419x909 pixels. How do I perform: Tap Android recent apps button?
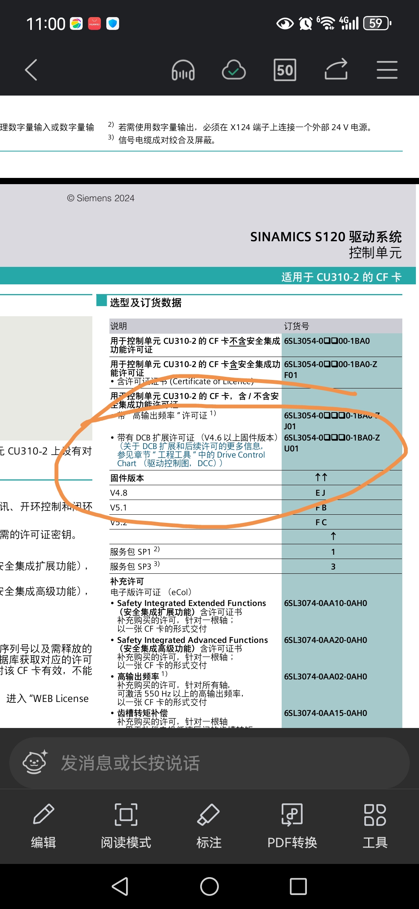pos(298,886)
